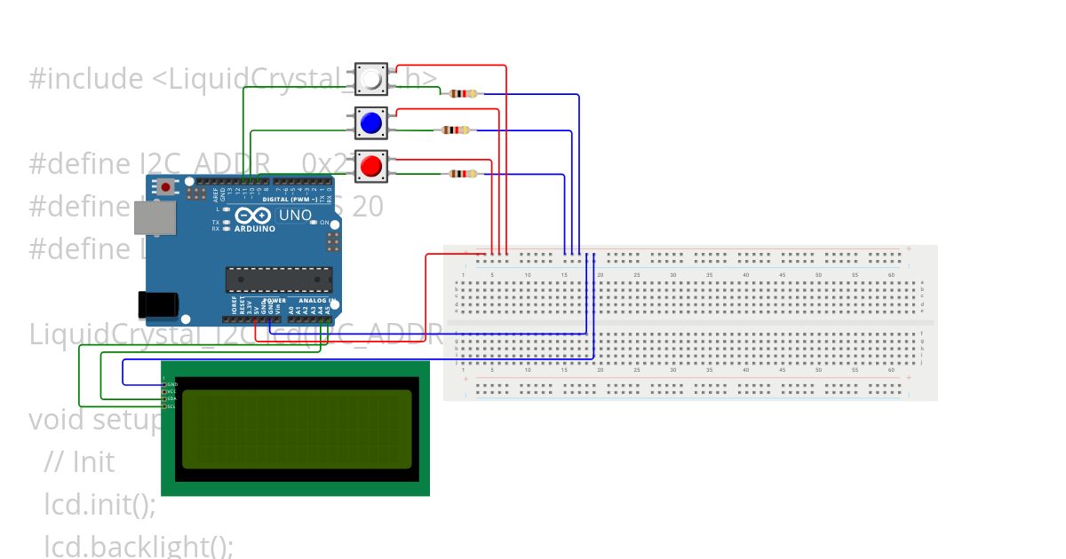The width and height of the screenshot is (1066, 559).
Task: Click the Arduino analog input header
Action: click(x=309, y=320)
